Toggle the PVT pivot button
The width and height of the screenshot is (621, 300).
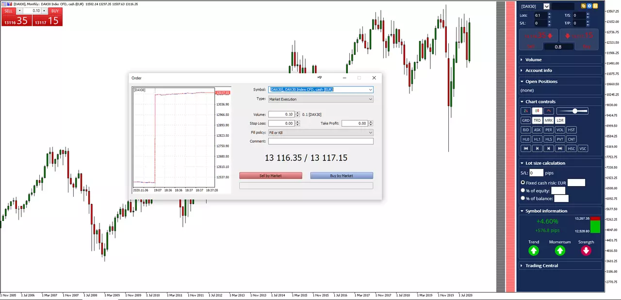click(x=560, y=139)
